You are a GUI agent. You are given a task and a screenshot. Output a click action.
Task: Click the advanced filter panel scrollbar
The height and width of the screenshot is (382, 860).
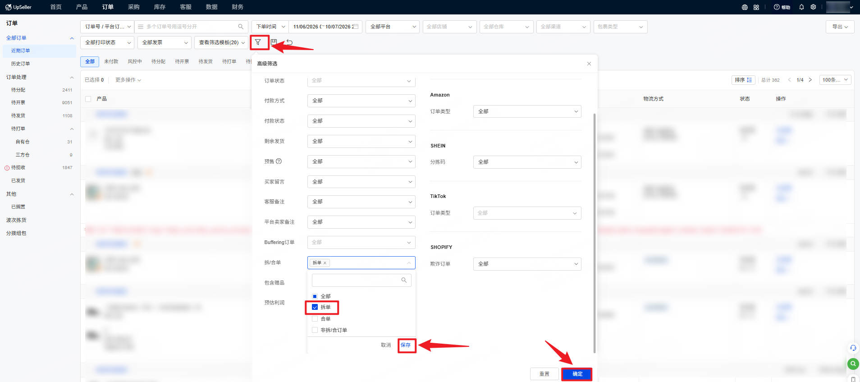click(595, 232)
